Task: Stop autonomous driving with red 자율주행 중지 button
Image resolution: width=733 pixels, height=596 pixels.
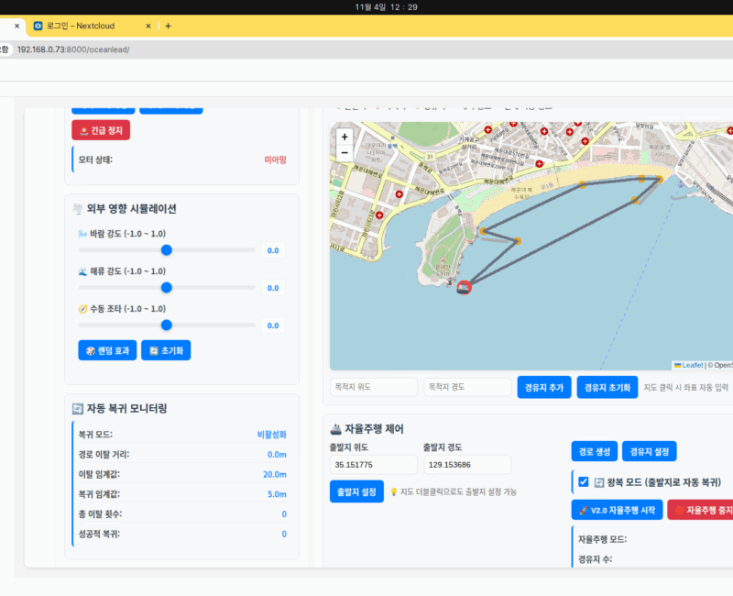Action: click(x=702, y=510)
